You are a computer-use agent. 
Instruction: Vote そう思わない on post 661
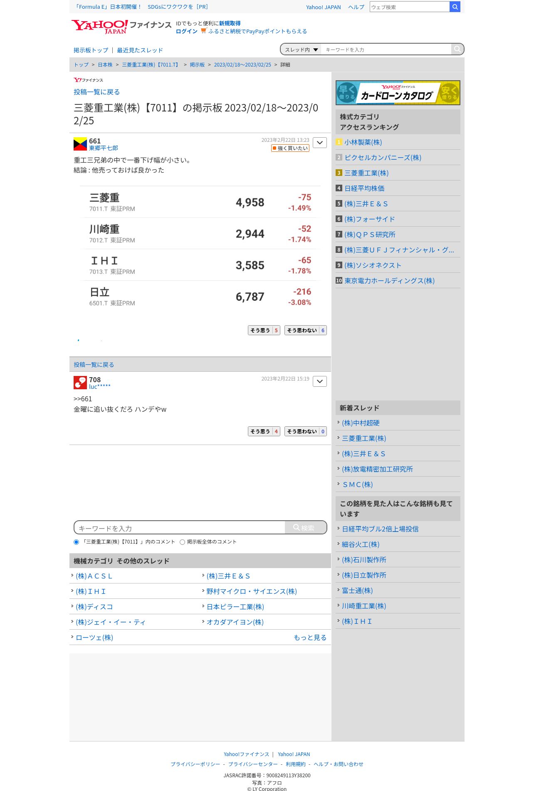click(306, 330)
